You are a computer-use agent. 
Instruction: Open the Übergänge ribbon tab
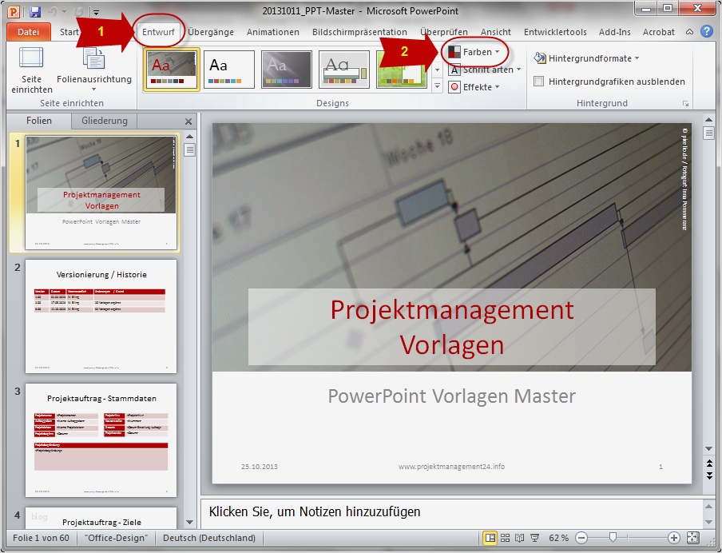[x=211, y=32]
